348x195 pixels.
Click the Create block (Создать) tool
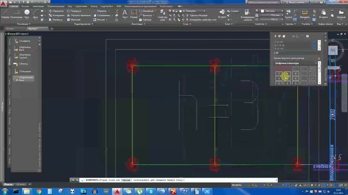point(233,11)
